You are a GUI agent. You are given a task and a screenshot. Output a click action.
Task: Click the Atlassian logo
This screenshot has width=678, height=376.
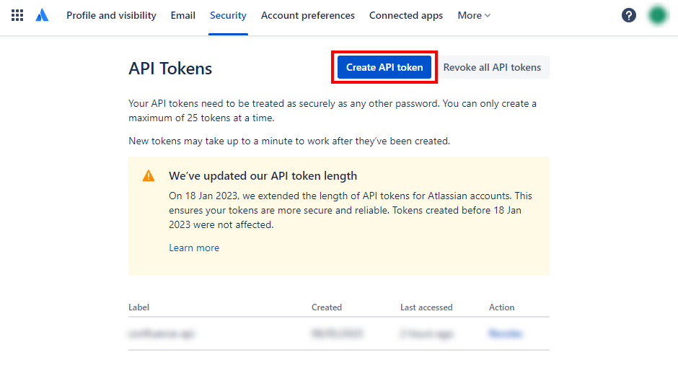pyautogui.click(x=43, y=15)
